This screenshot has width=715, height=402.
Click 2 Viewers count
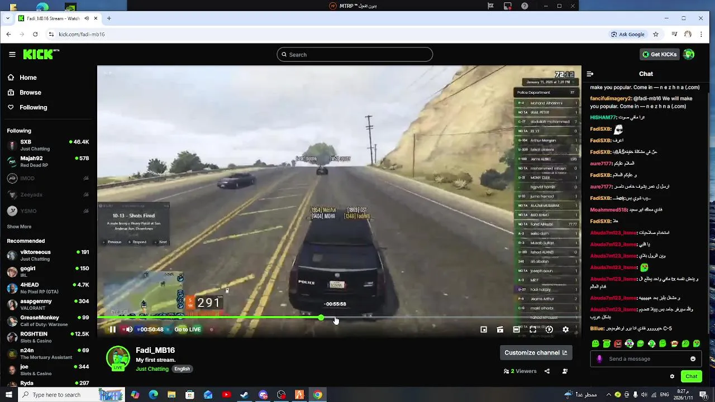(519, 371)
